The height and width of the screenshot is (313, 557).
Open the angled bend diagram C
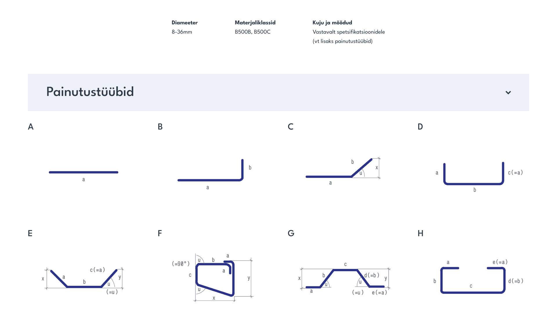tap(343, 172)
